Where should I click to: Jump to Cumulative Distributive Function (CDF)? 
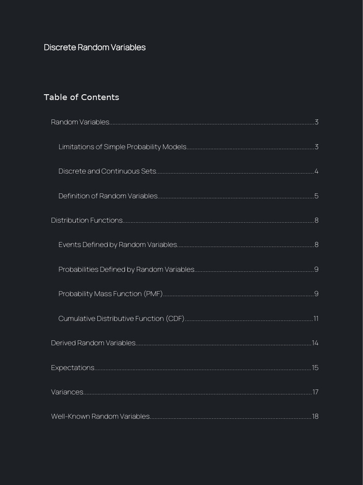pos(121,319)
